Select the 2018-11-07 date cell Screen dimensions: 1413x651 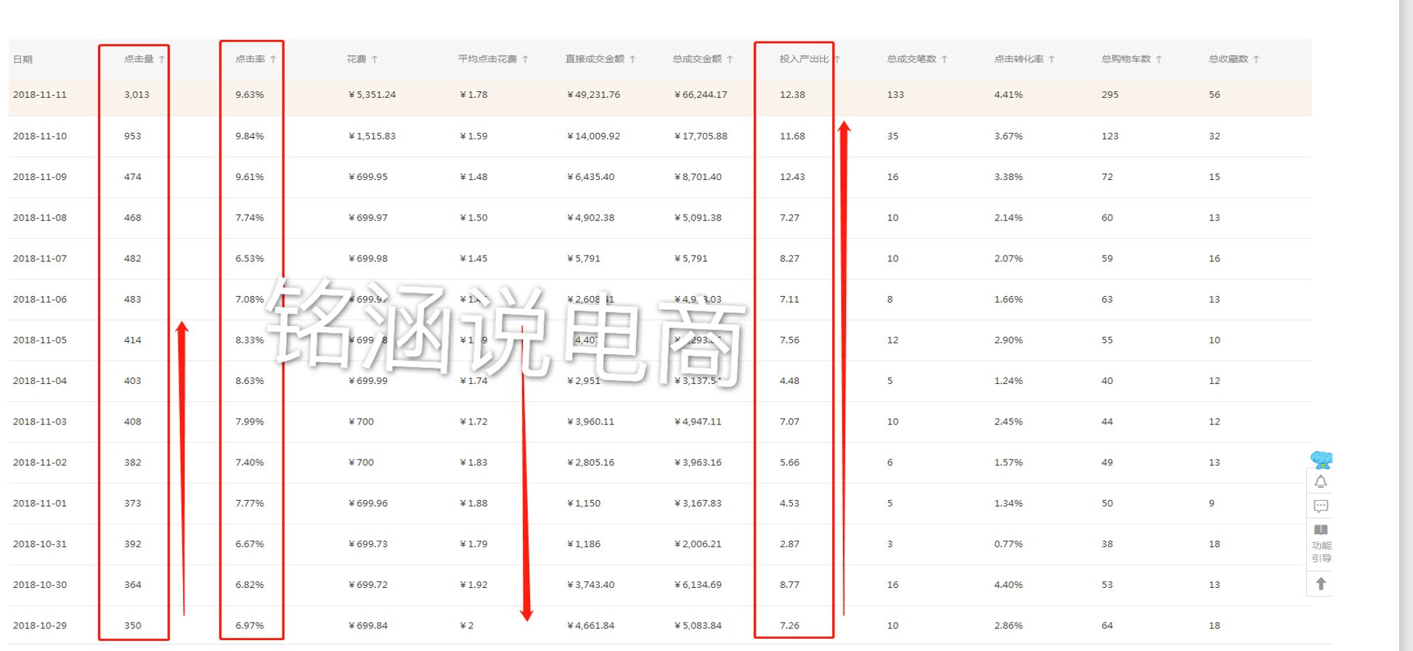(40, 258)
